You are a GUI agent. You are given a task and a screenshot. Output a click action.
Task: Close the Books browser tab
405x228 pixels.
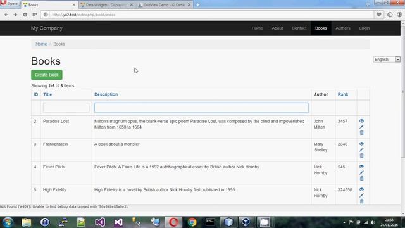[x=73, y=4]
